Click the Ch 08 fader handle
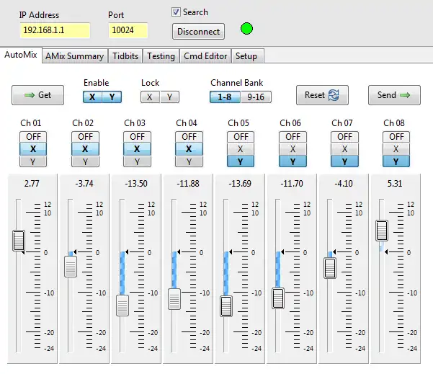 coord(382,231)
